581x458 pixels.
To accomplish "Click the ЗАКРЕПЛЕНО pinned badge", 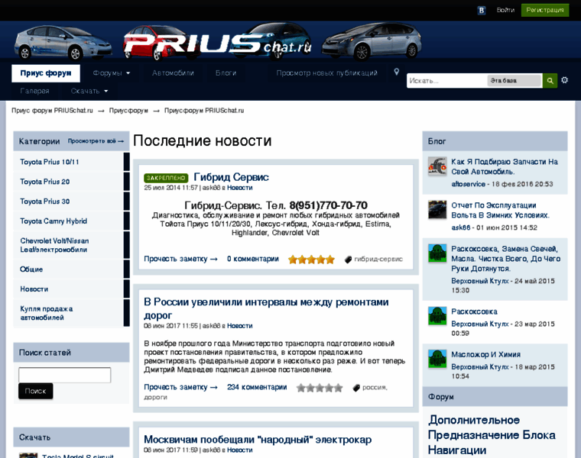I will click(x=166, y=178).
